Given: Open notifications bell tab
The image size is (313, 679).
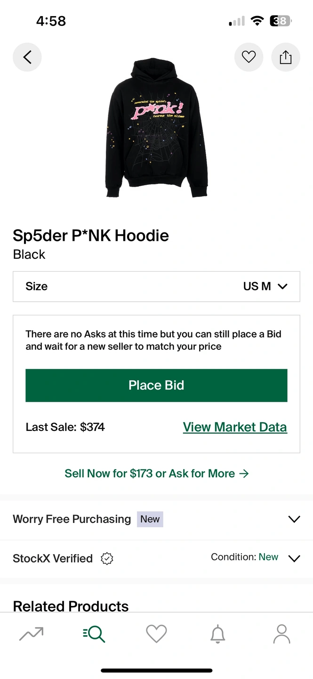Looking at the screenshot, I should click(217, 634).
